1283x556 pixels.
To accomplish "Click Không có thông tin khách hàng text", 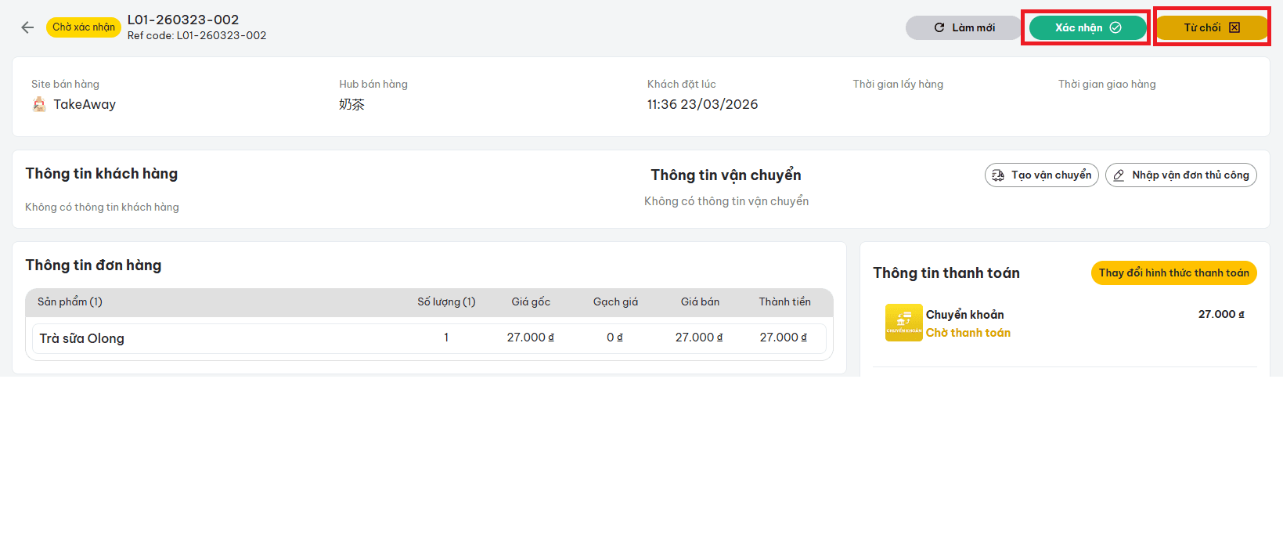I will [102, 207].
